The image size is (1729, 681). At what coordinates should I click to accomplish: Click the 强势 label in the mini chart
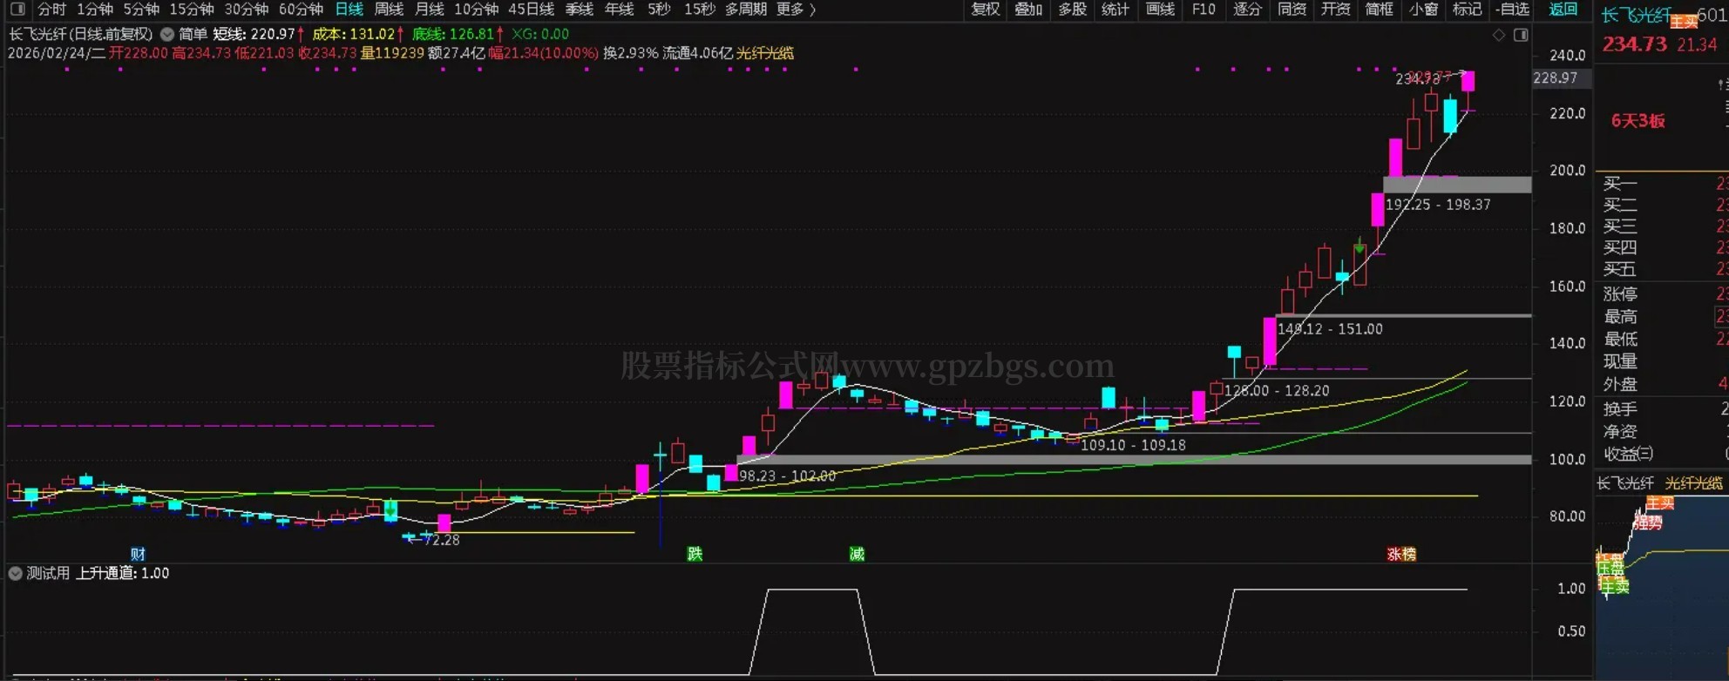click(1647, 523)
